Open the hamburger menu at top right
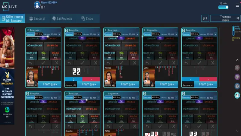This screenshot has width=241, height=136. [x=237, y=6]
